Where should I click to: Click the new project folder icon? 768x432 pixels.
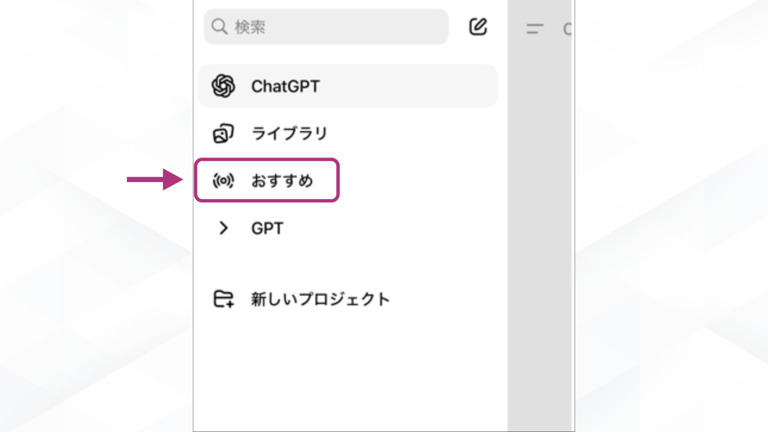coord(223,299)
